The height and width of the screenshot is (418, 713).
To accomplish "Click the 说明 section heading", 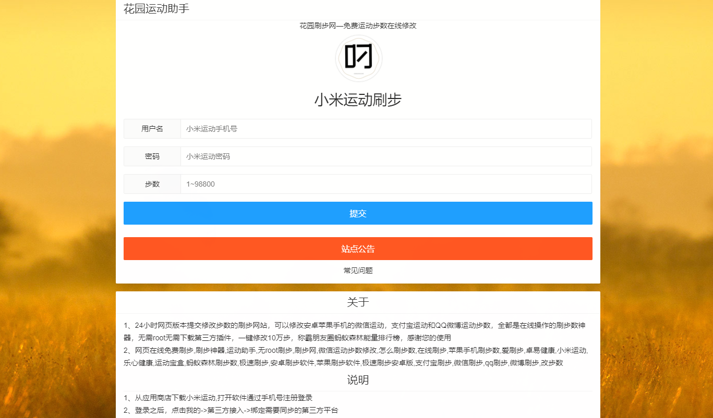I will click(x=358, y=380).
